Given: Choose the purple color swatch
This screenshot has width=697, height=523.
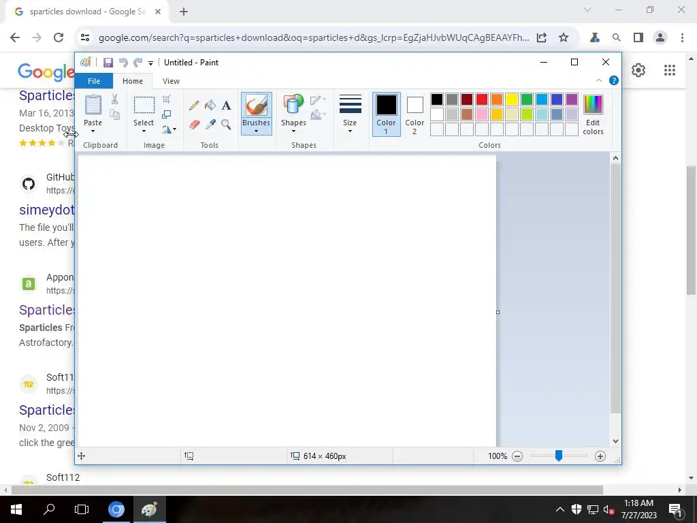Looking at the screenshot, I should point(572,99).
